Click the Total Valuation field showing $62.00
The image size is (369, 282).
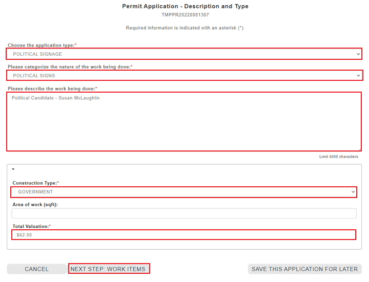point(183,235)
